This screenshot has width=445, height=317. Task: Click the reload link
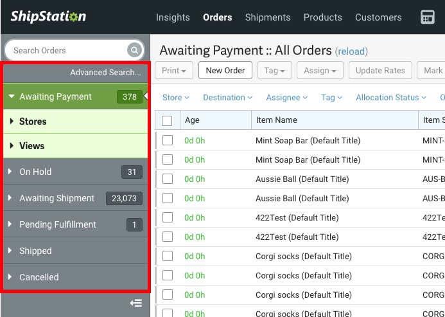coord(351,51)
